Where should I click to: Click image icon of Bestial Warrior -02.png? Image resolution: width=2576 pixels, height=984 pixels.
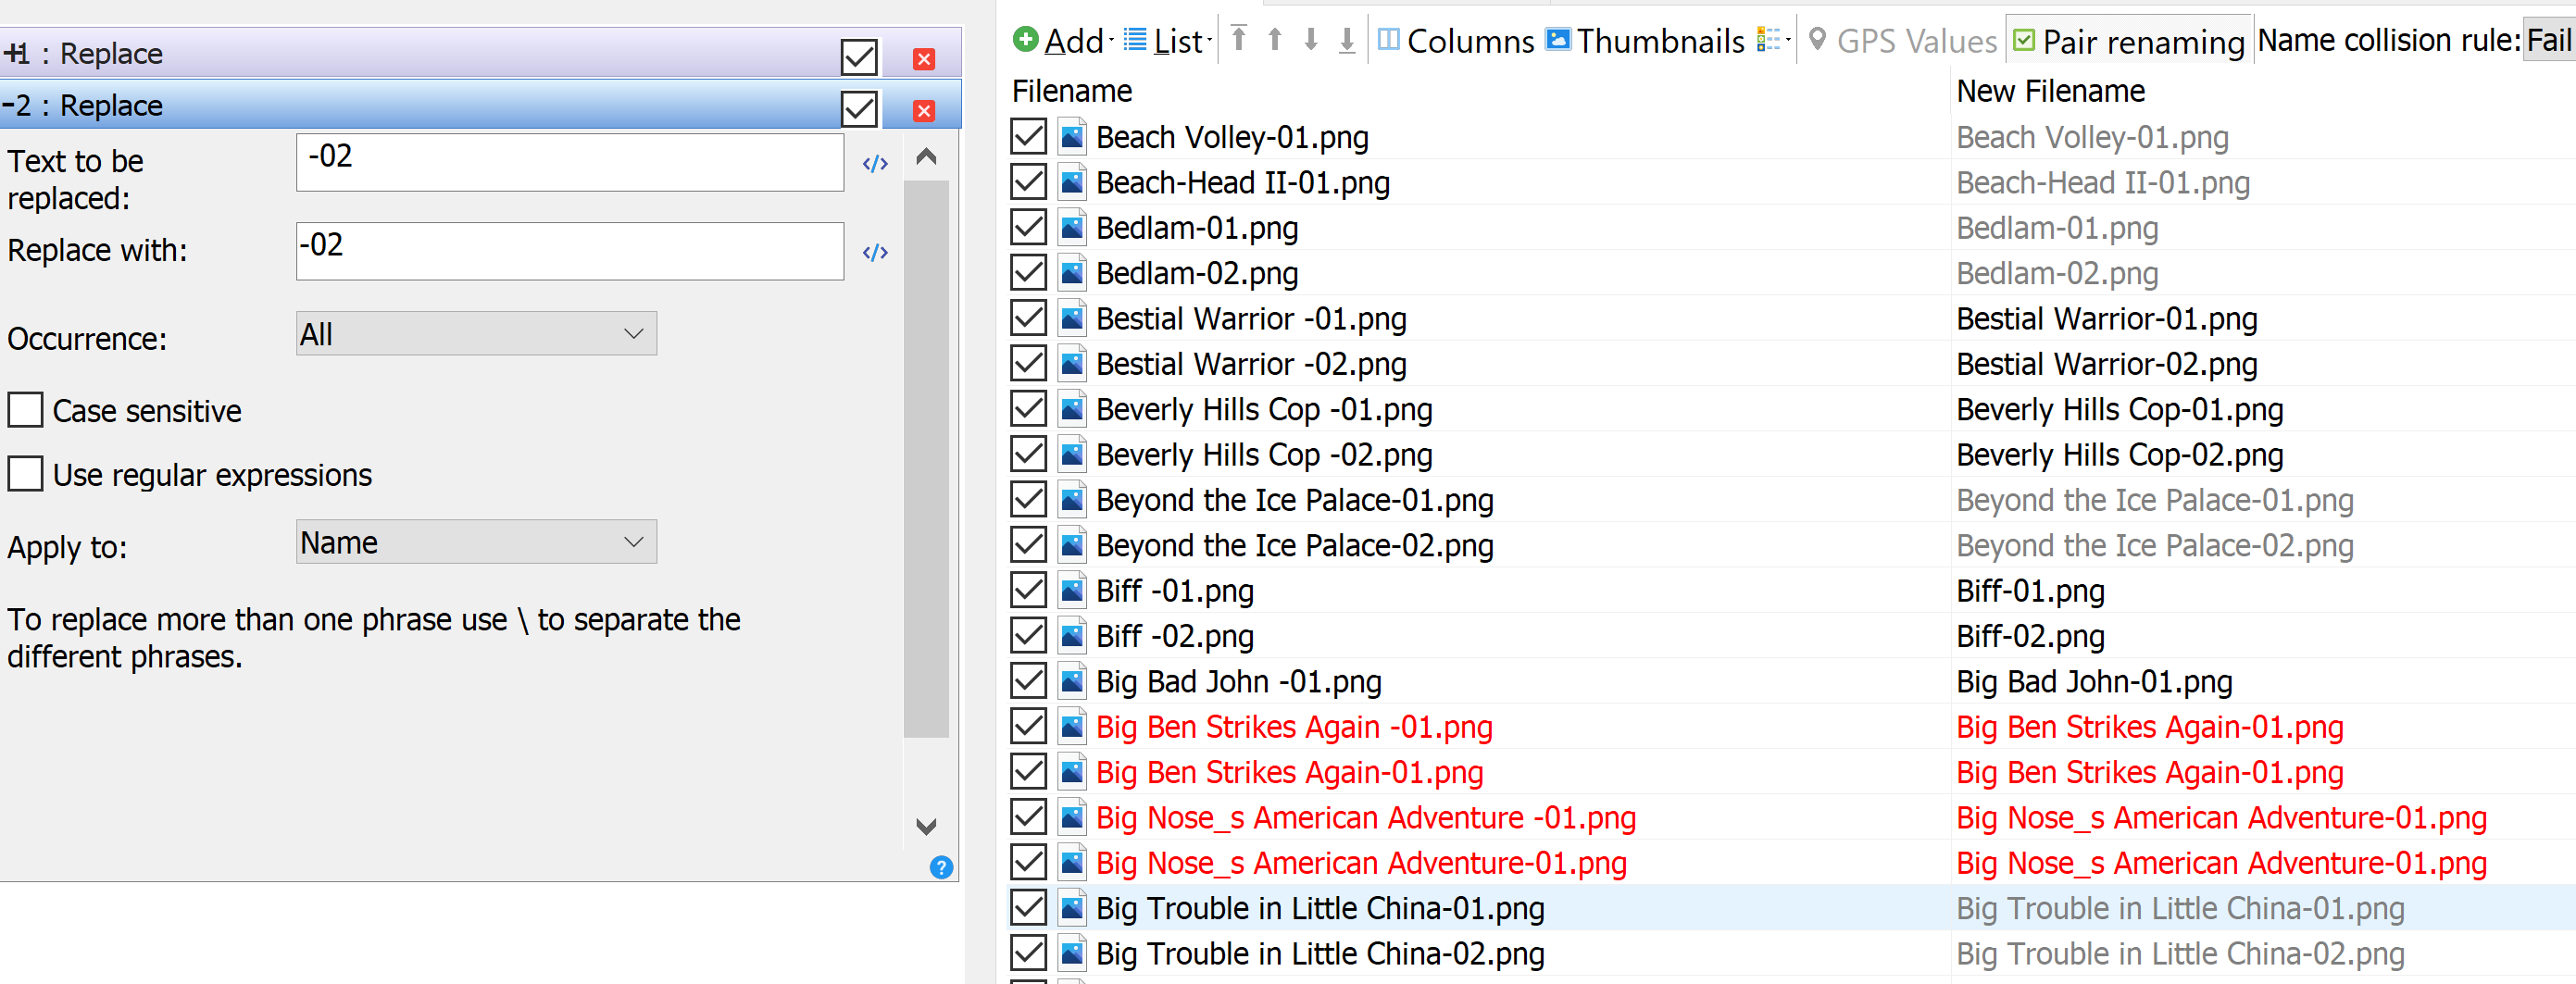pyautogui.click(x=1072, y=364)
